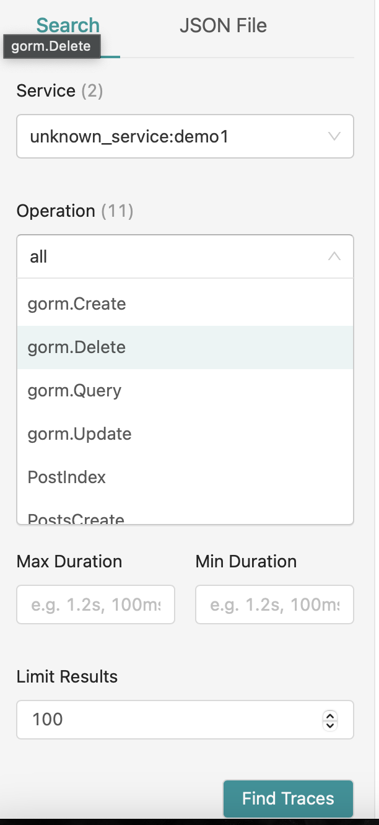Select gorm.Create from the Operation list
The width and height of the screenshot is (379, 825).
(76, 303)
